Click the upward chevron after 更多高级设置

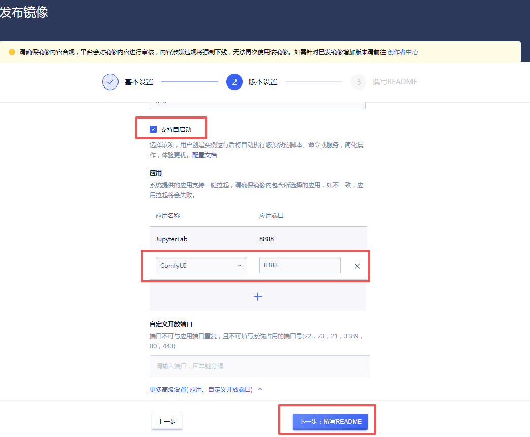click(x=260, y=388)
